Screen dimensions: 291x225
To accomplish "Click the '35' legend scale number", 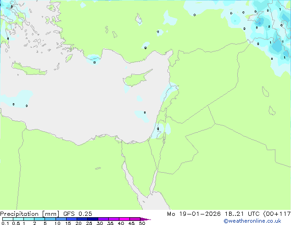I will tap(110, 223).
